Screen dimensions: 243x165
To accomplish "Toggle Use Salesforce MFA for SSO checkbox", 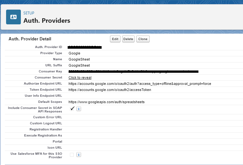I will 72,155.
